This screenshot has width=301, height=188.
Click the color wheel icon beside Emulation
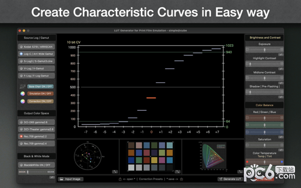[x=23, y=94]
